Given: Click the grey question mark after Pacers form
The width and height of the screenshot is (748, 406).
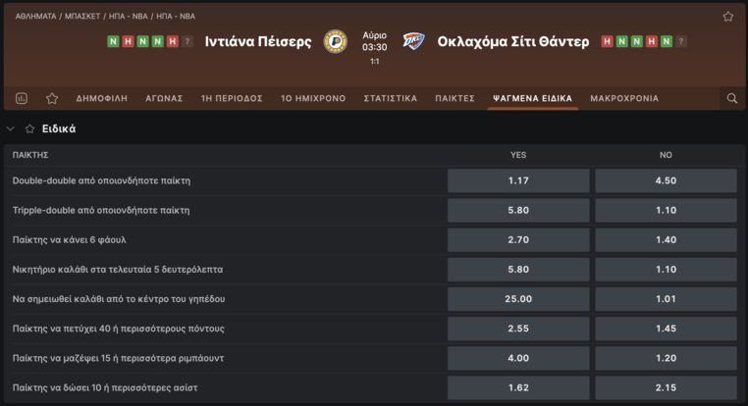Looking at the screenshot, I should click(187, 41).
